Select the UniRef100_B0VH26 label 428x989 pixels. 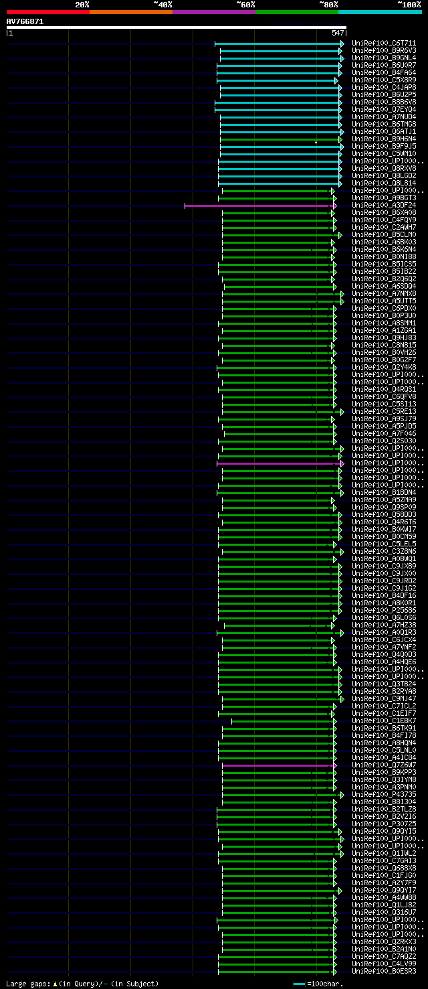click(384, 353)
